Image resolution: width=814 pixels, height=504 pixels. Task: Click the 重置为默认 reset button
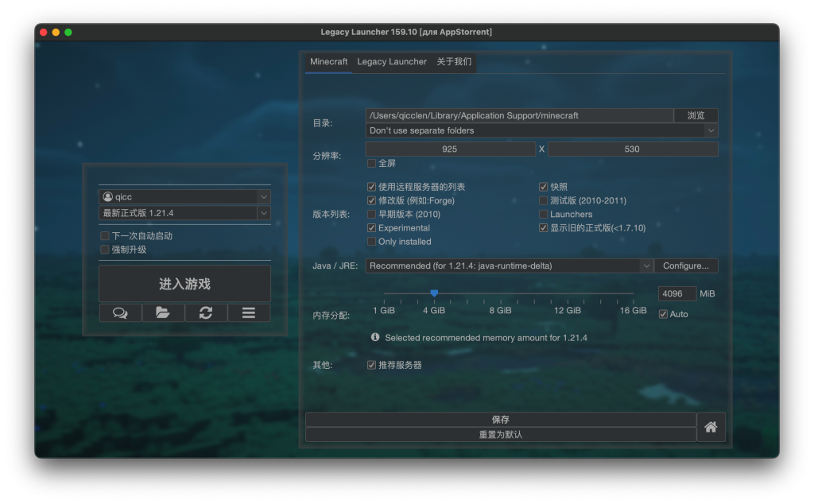501,435
